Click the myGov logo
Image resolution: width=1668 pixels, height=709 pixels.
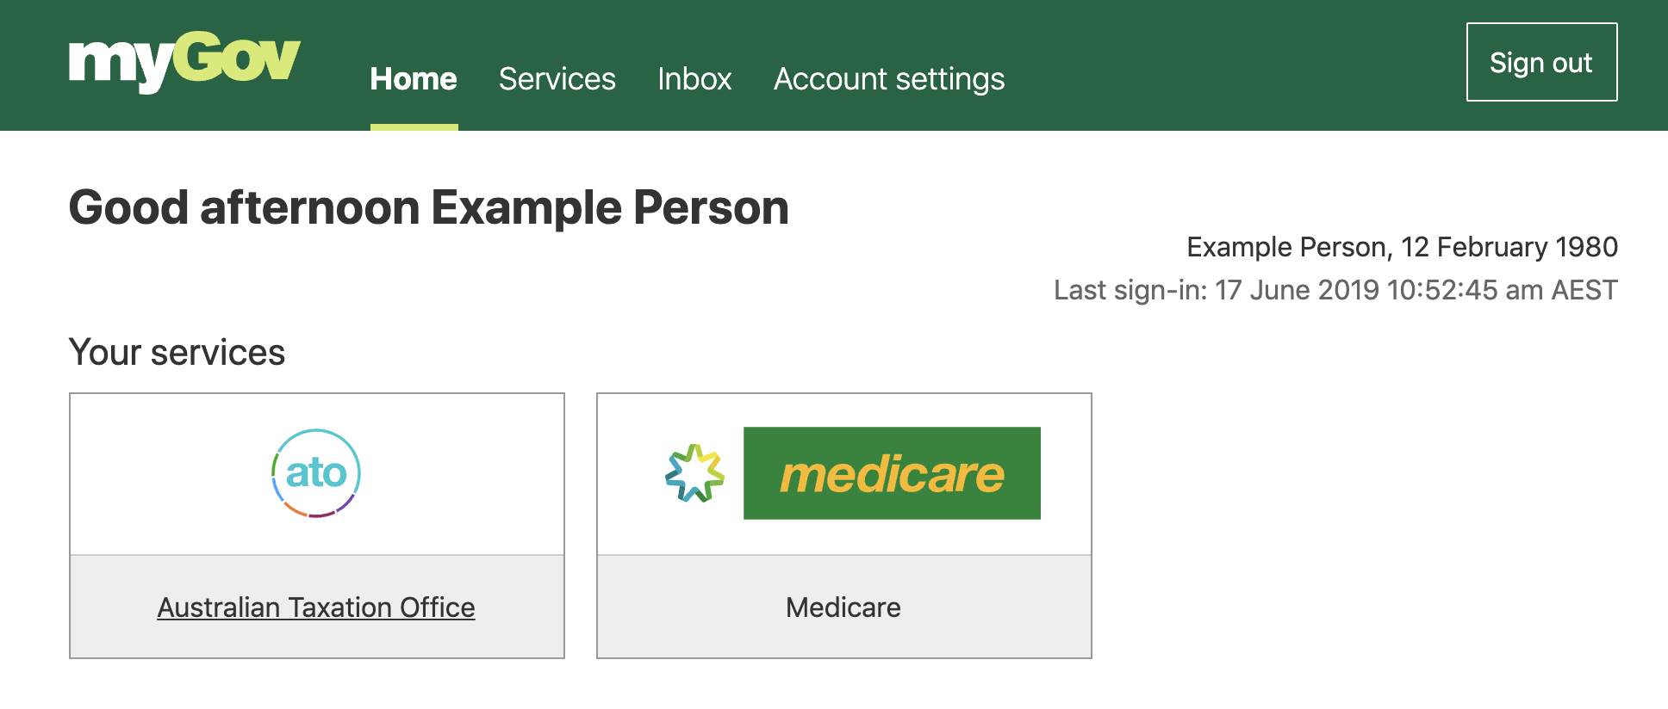tap(184, 56)
